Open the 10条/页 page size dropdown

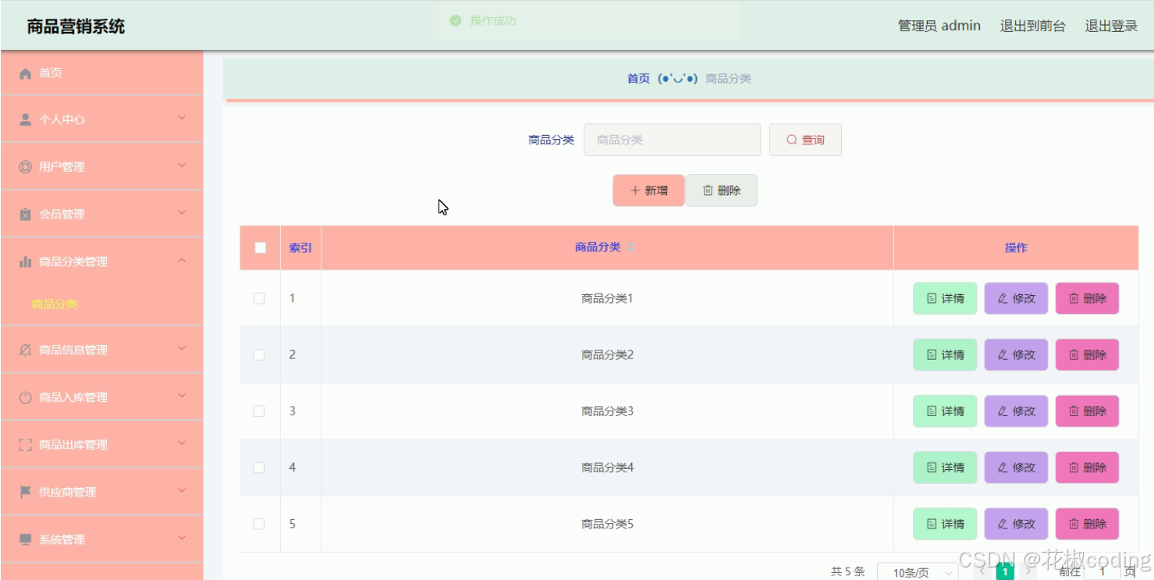[918, 572]
